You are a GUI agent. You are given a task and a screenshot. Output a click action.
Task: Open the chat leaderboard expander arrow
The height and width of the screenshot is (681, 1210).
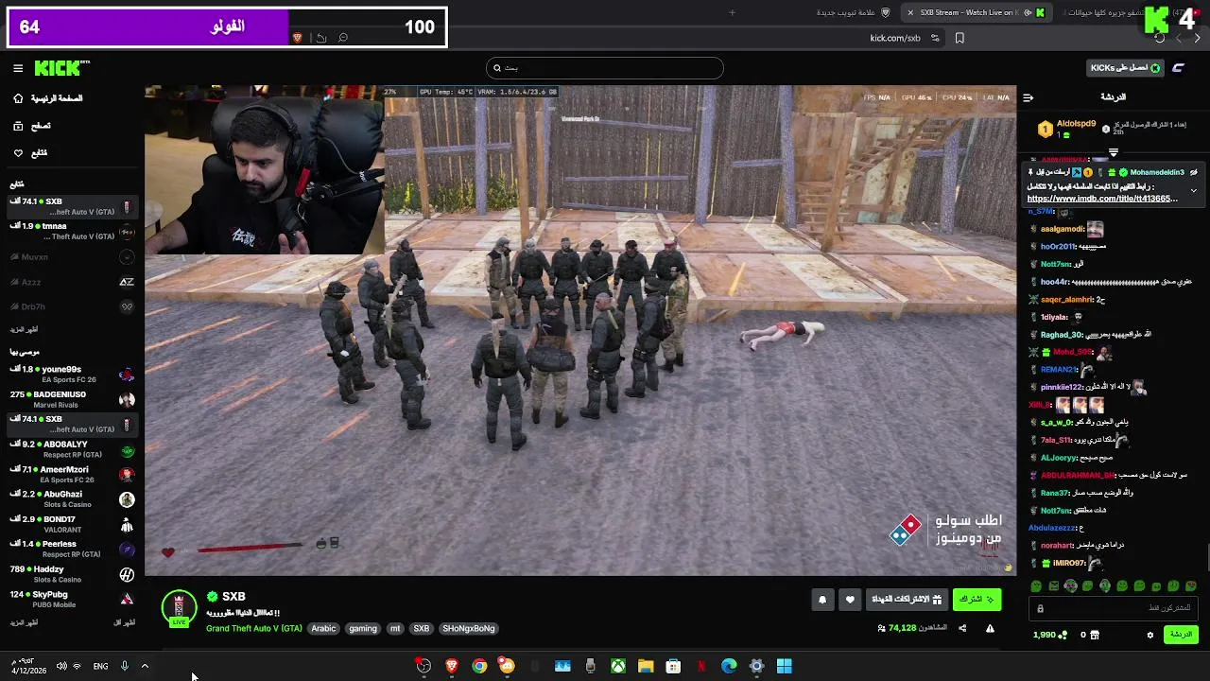[1113, 152]
